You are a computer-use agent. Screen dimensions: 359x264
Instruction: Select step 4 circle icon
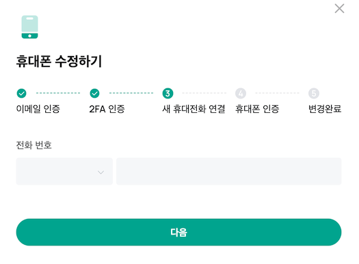(x=241, y=93)
